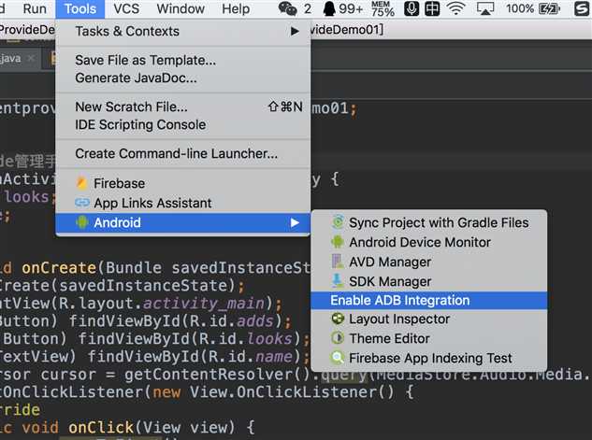Click the Layout Inspector icon
The image size is (592, 440).
[x=338, y=319]
